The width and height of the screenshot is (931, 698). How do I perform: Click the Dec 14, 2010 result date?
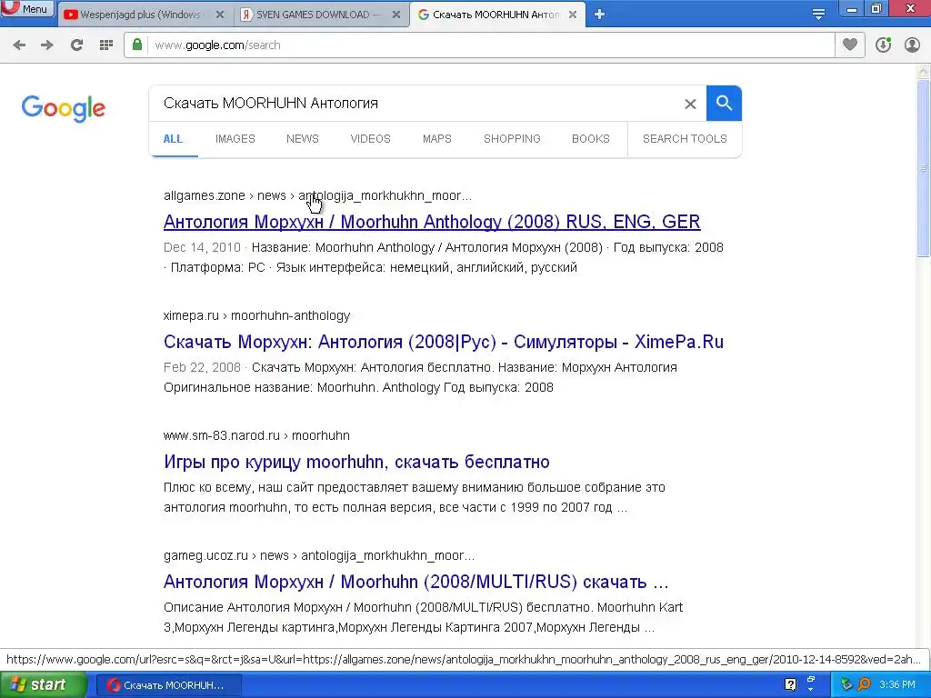point(202,247)
